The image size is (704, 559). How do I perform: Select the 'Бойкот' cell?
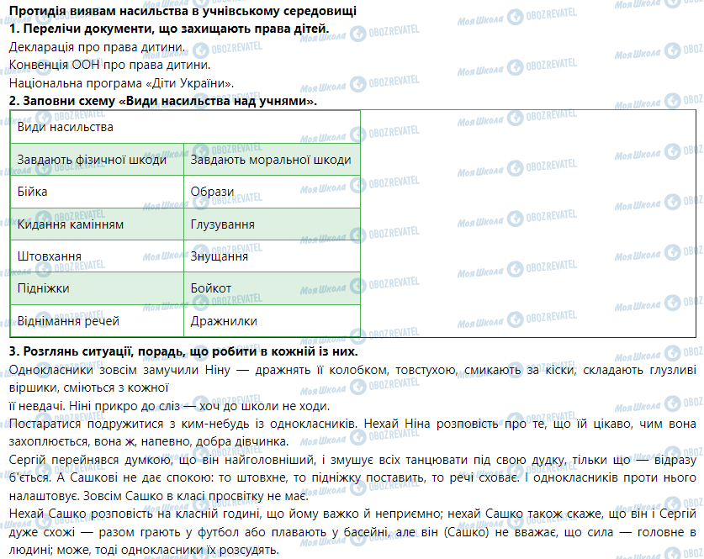pos(211,288)
